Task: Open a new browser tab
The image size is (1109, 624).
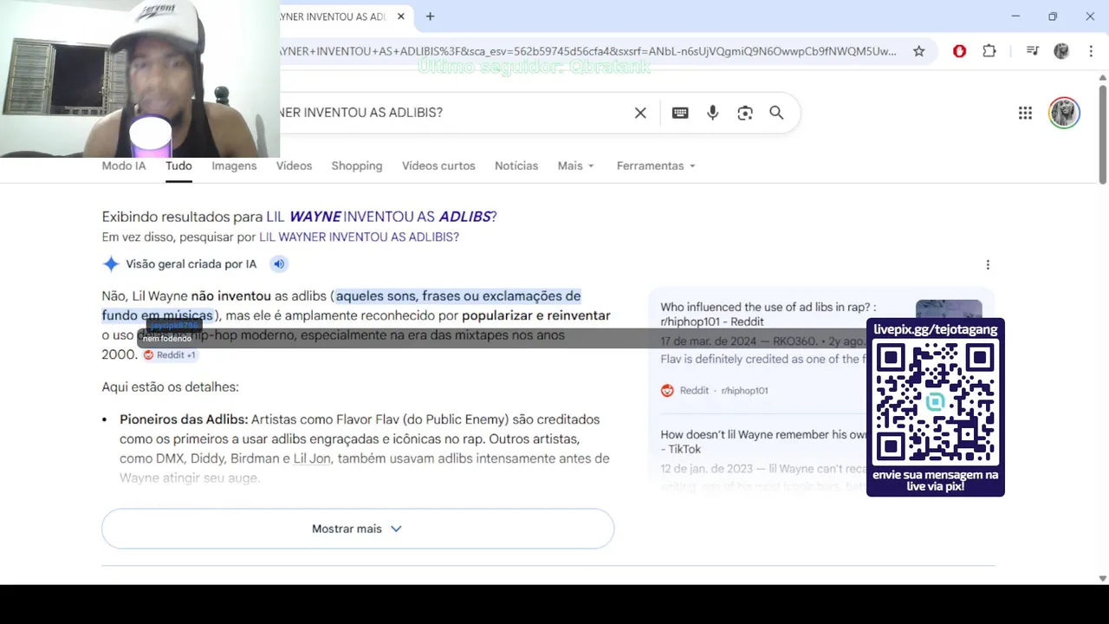Action: [430, 16]
